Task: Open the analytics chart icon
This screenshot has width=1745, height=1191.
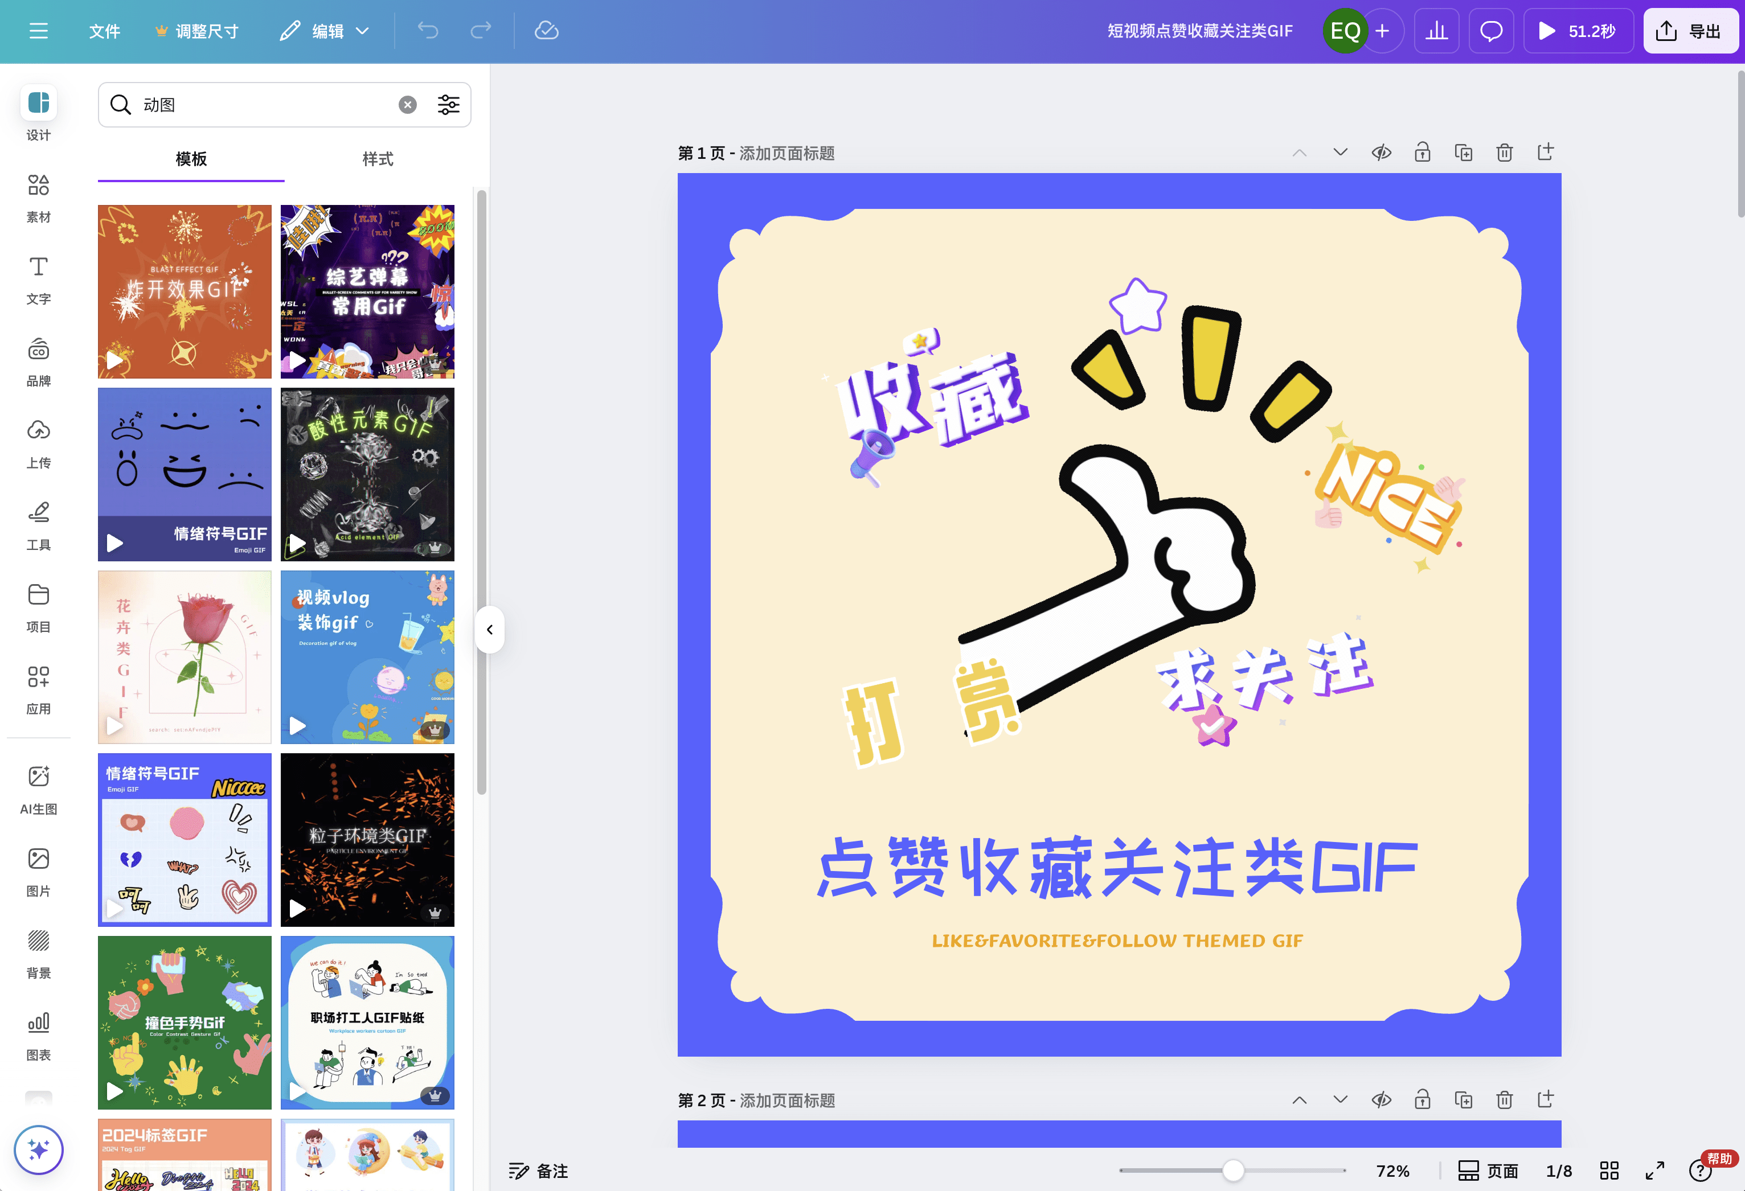Action: coord(1436,31)
